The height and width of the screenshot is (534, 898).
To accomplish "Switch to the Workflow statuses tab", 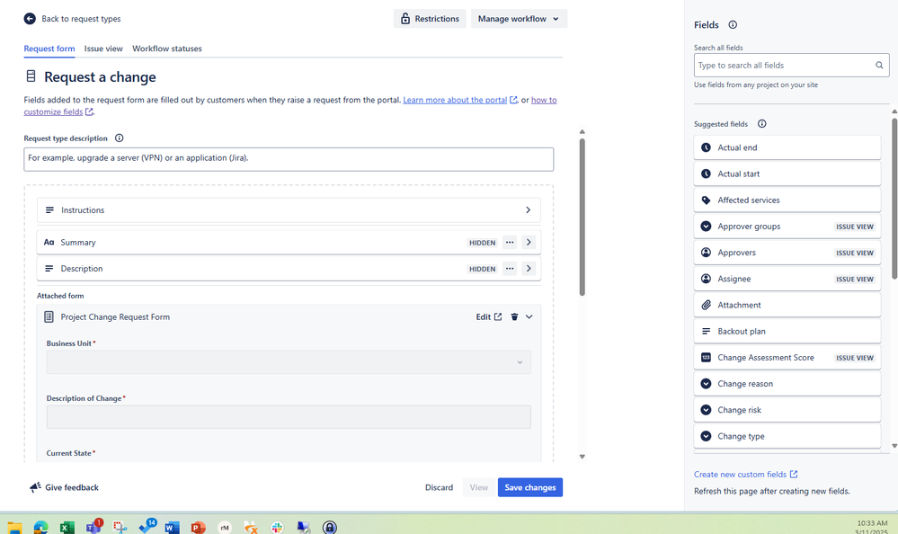I will click(166, 49).
